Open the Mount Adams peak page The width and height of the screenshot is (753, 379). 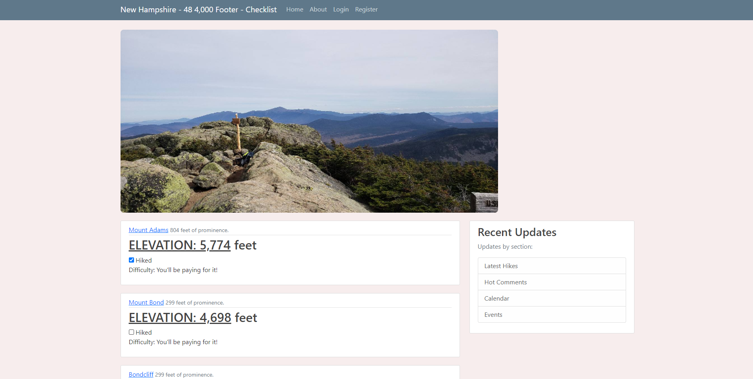click(x=148, y=230)
